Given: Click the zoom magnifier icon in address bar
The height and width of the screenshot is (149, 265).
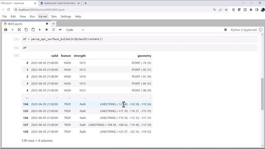Looking at the screenshot, I should (x=214, y=10).
